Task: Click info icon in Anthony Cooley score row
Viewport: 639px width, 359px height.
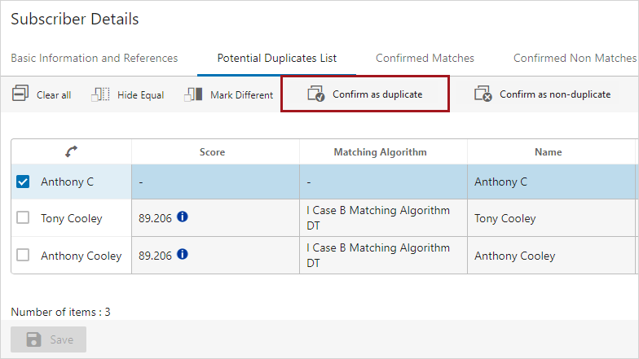Action: click(183, 255)
